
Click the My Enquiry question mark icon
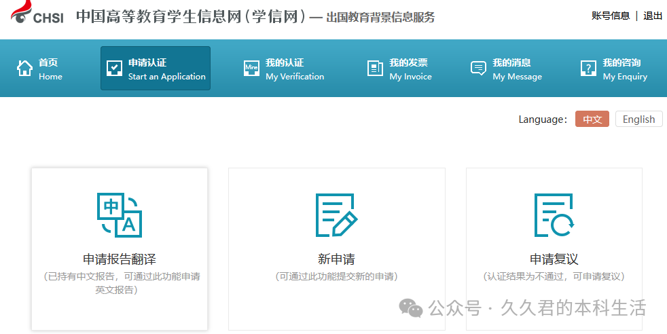pyautogui.click(x=588, y=68)
